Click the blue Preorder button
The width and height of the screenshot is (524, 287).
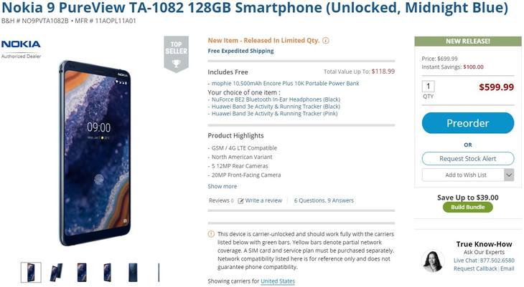468,123
